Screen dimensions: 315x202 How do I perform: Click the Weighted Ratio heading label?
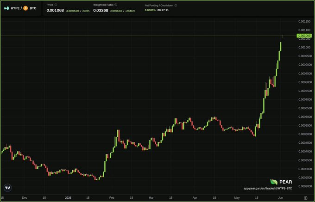click(x=103, y=5)
